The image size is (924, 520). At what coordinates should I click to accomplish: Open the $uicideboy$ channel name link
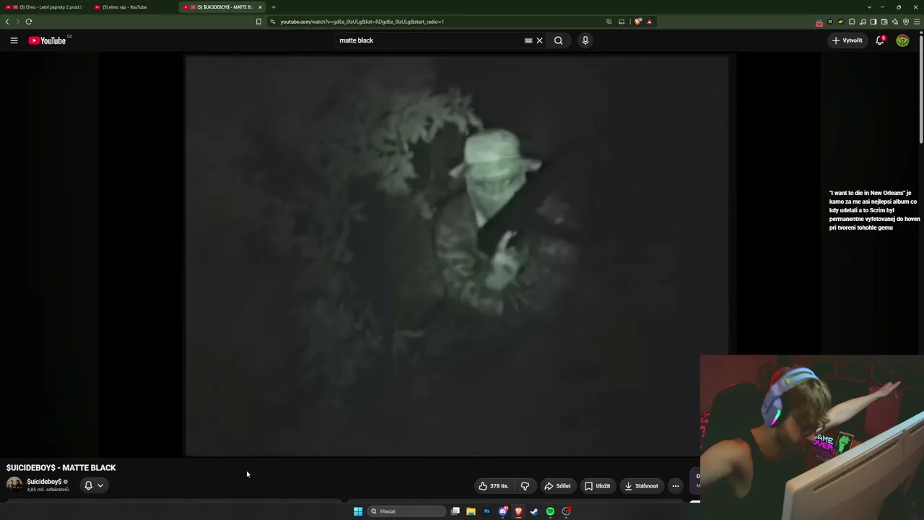click(44, 482)
